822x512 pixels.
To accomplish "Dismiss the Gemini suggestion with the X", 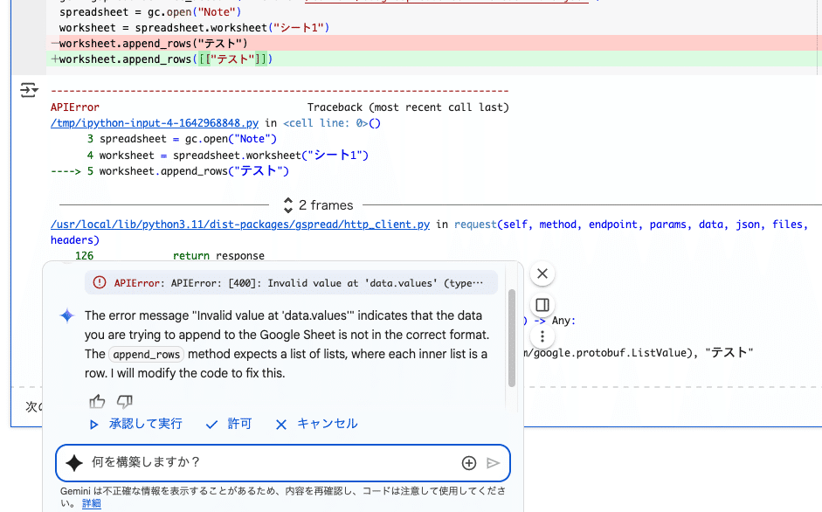I will click(x=542, y=273).
